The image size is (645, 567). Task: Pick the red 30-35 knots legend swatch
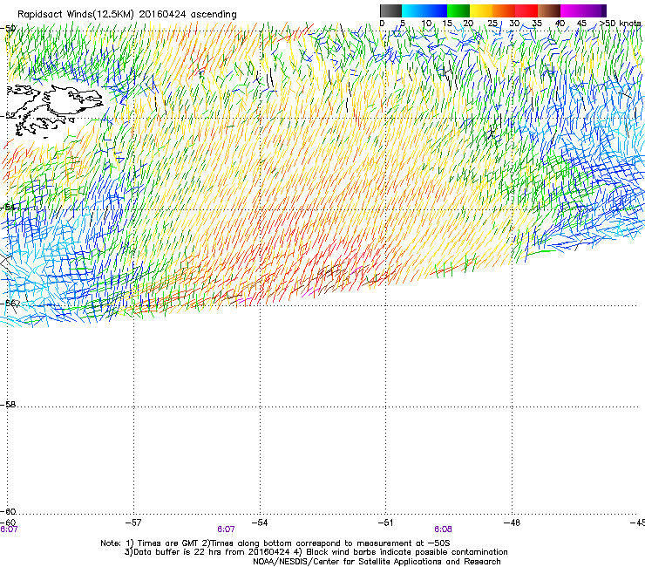click(526, 10)
